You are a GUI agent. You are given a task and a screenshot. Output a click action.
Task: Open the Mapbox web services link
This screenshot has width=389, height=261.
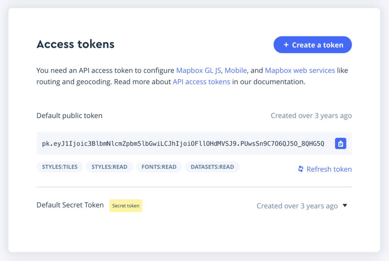[300, 71]
